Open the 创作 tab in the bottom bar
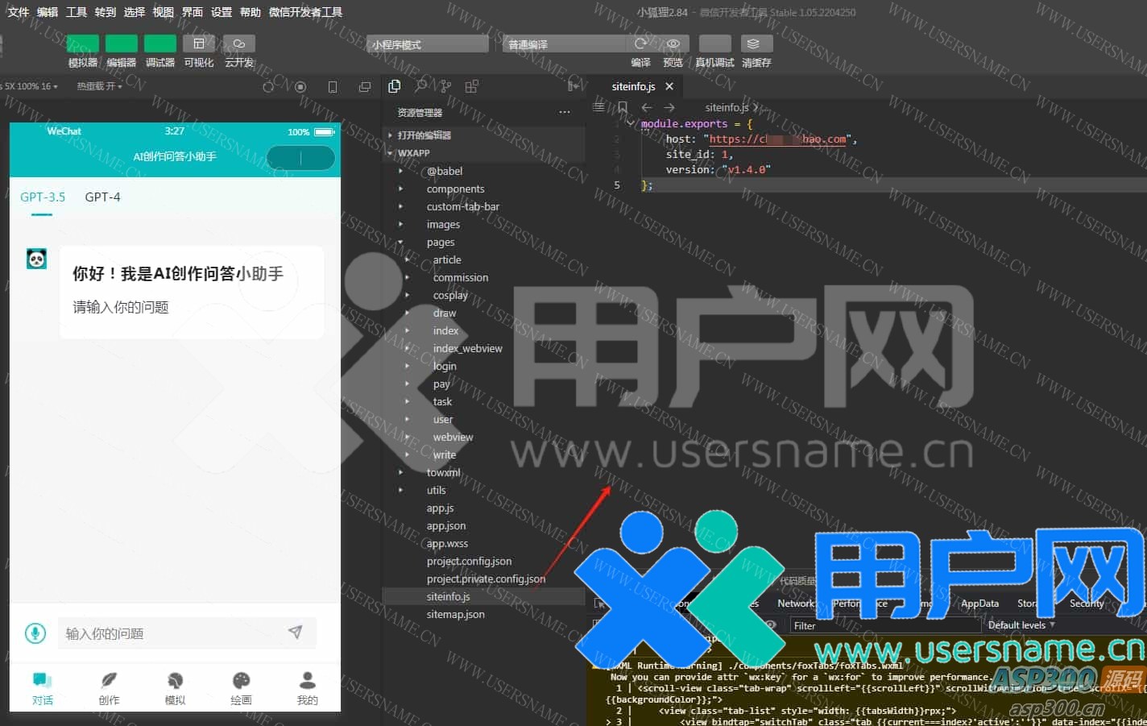The height and width of the screenshot is (726, 1147). pyautogui.click(x=109, y=688)
